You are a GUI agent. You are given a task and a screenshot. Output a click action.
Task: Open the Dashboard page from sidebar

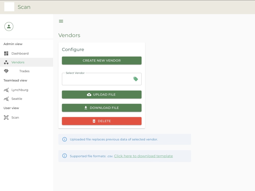(x=20, y=53)
